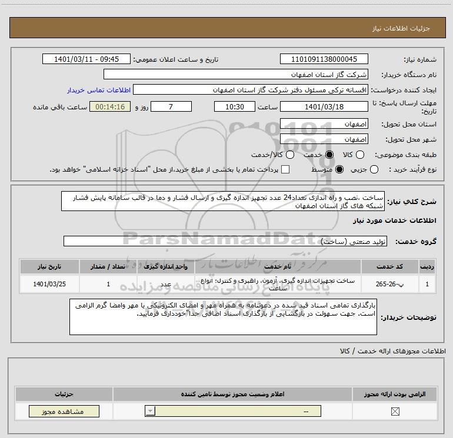This screenshot has width=453, height=438.
Task: Click the تاریخ نیاز column header
Action: point(49,266)
